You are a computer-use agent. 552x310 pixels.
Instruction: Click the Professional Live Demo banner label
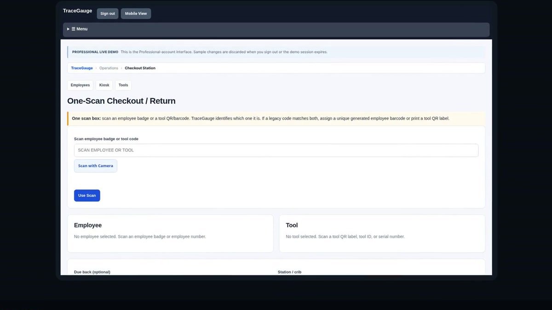point(95,52)
